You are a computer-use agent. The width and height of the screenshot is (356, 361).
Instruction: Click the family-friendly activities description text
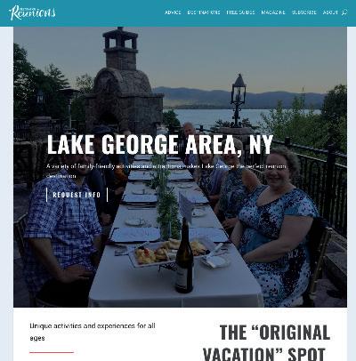(x=166, y=171)
